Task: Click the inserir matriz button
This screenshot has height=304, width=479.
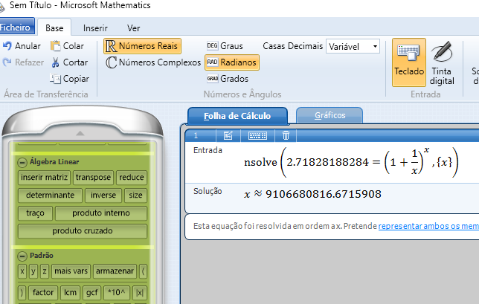Action: tap(45, 178)
